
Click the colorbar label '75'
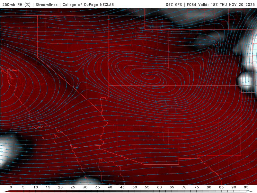[x=197, y=187]
